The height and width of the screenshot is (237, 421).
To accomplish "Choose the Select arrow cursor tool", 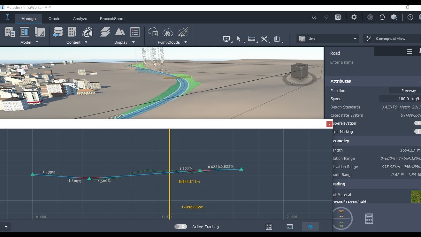I will tap(239, 39).
